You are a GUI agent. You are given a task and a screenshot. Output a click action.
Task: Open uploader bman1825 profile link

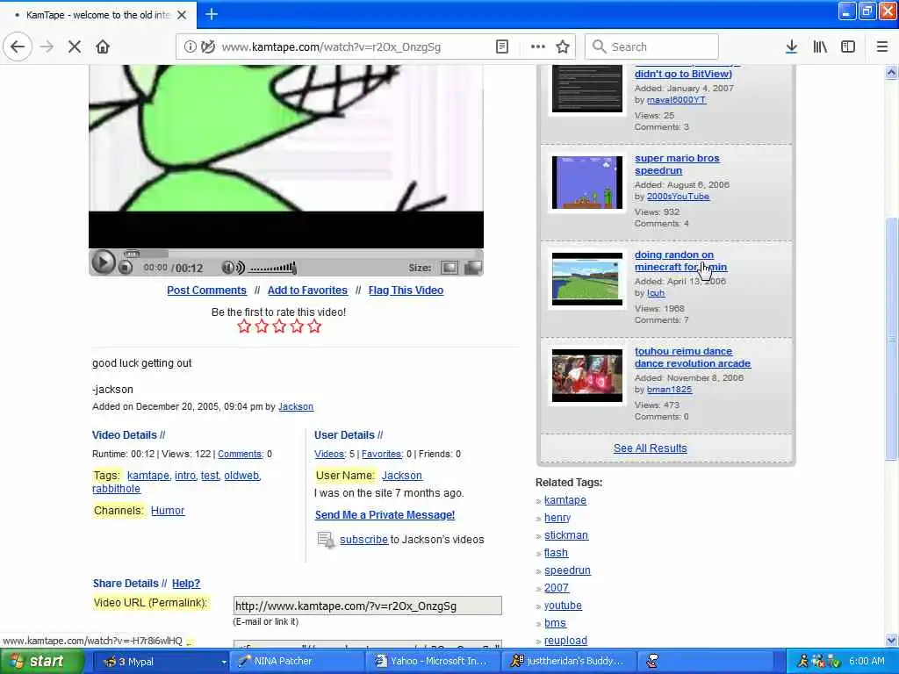click(x=669, y=390)
